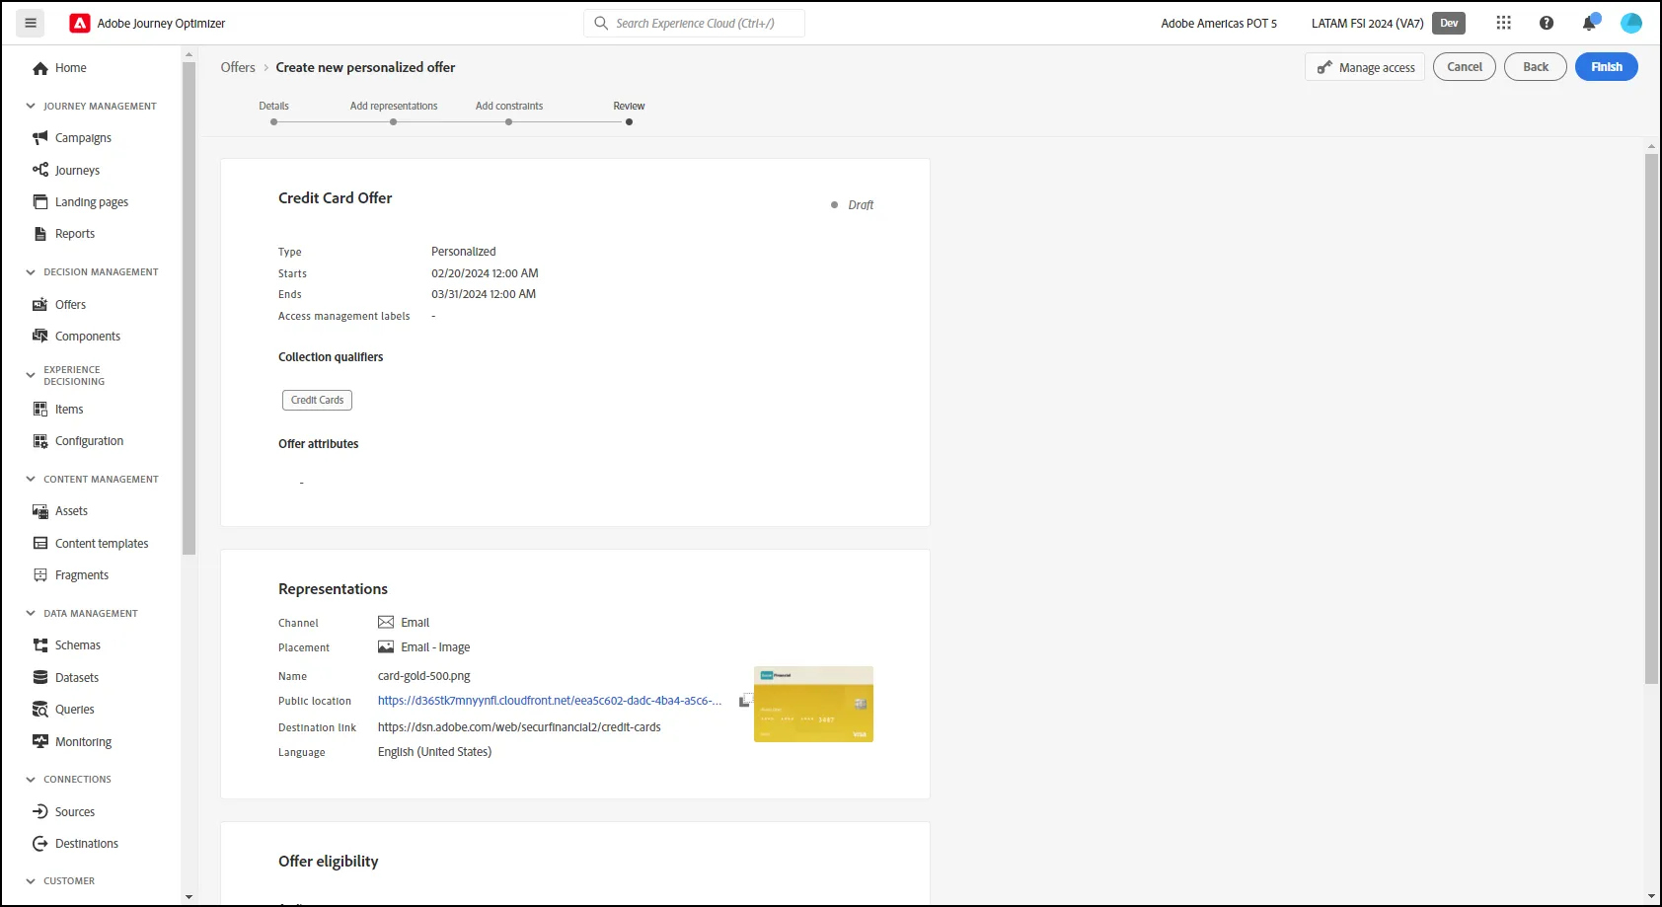
Task: Open Items under Experience Decisioning
Action: [x=57, y=410]
